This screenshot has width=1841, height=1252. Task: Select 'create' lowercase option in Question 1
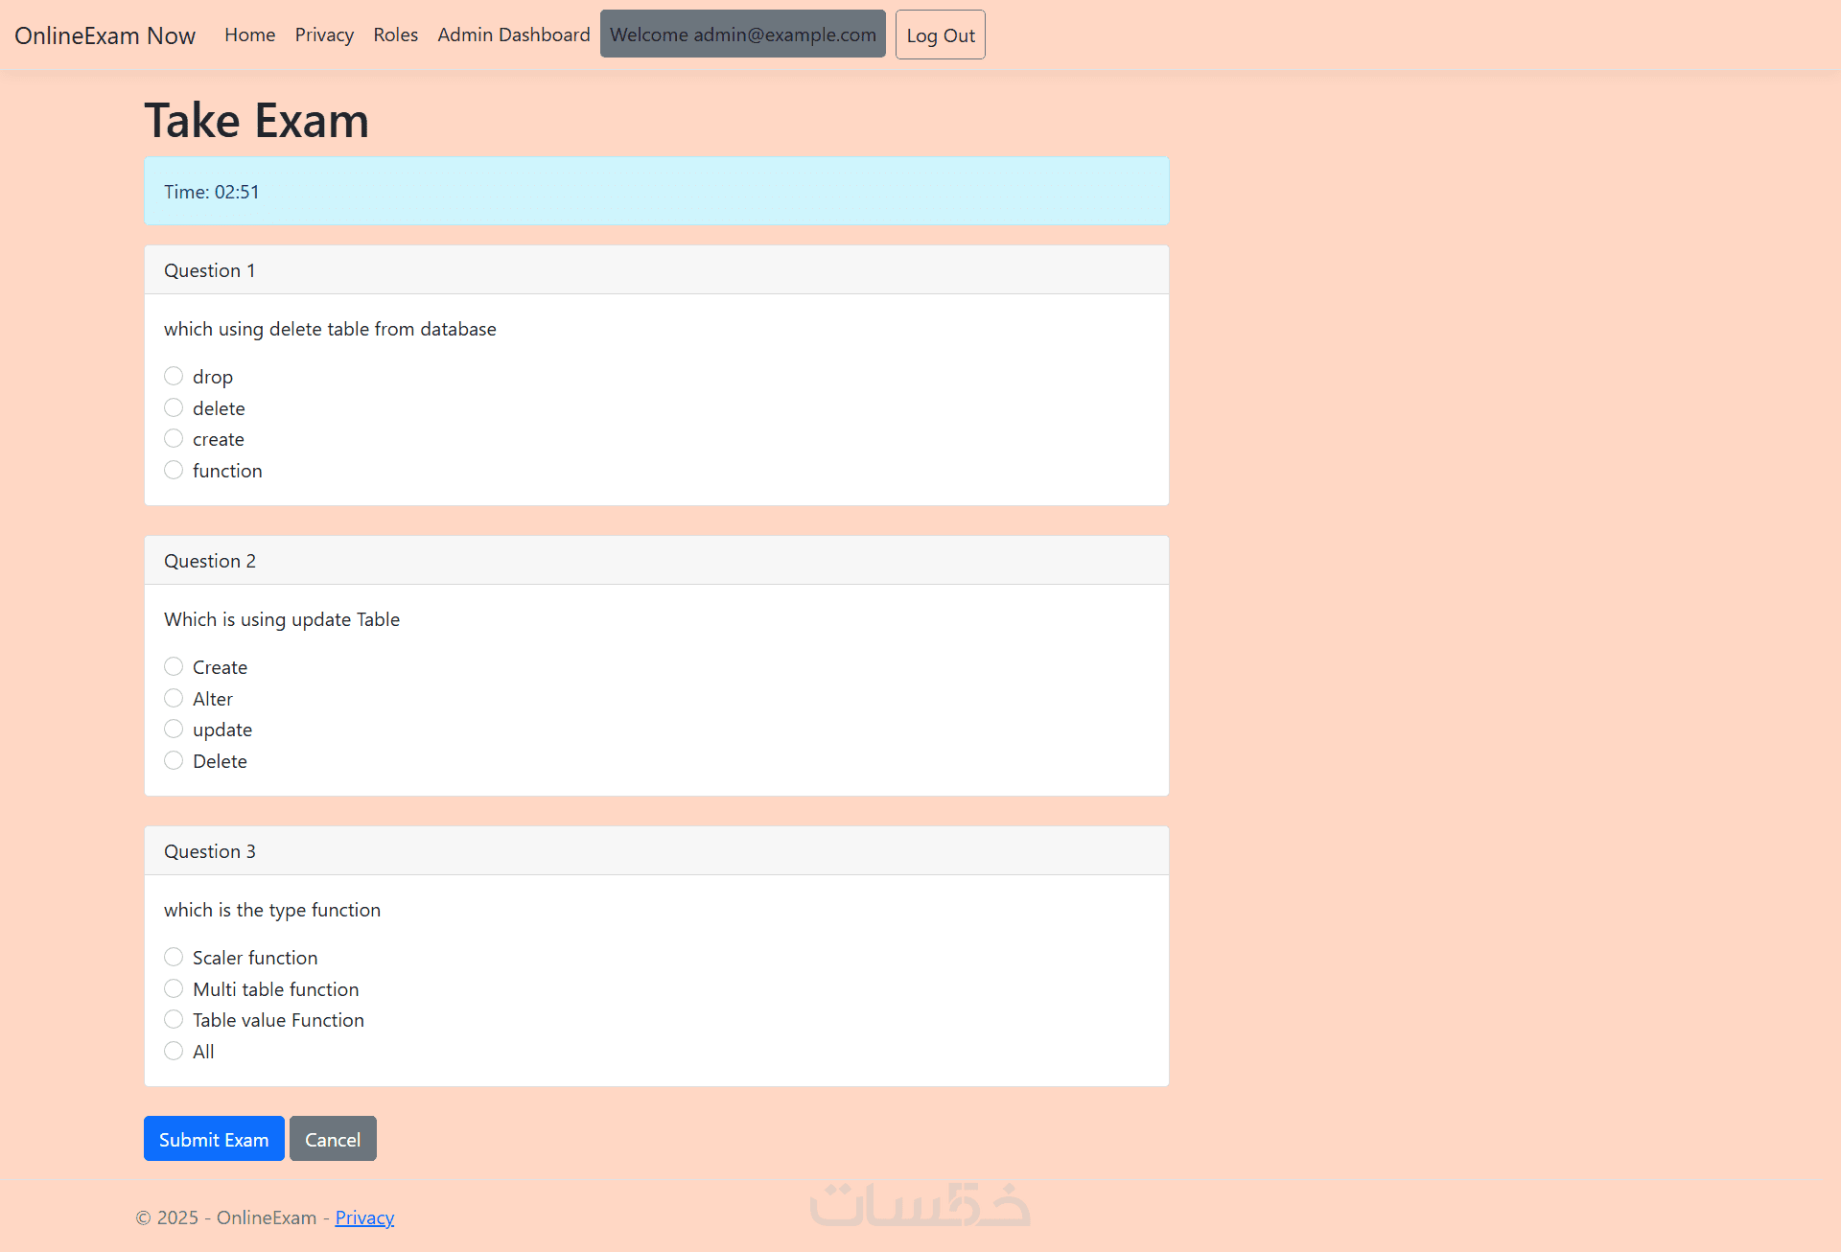click(x=174, y=438)
